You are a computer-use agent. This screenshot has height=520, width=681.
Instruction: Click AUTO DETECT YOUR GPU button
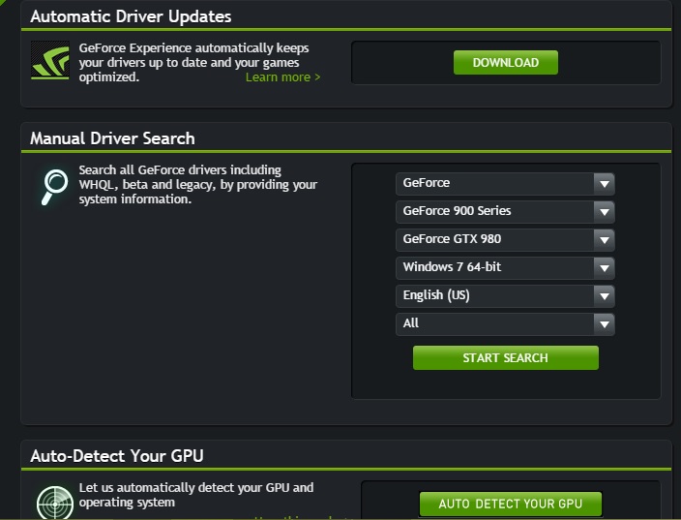tap(511, 504)
